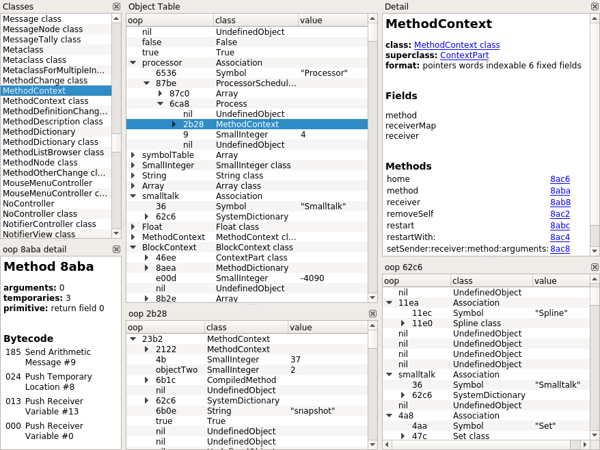Follow the ContextPart superclass link
The height and width of the screenshot is (450, 600).
point(465,55)
